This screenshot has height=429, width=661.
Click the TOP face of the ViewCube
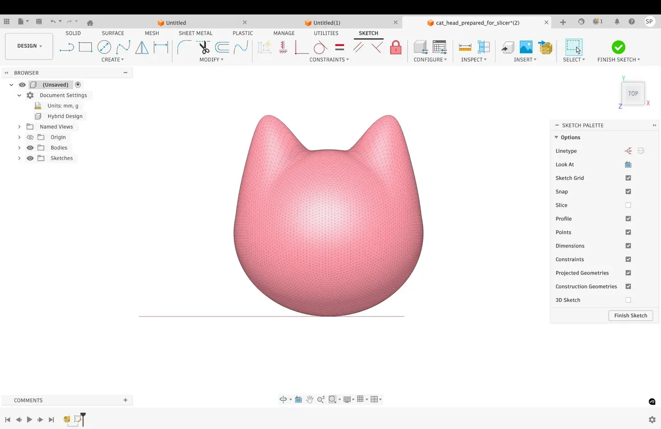tap(633, 94)
